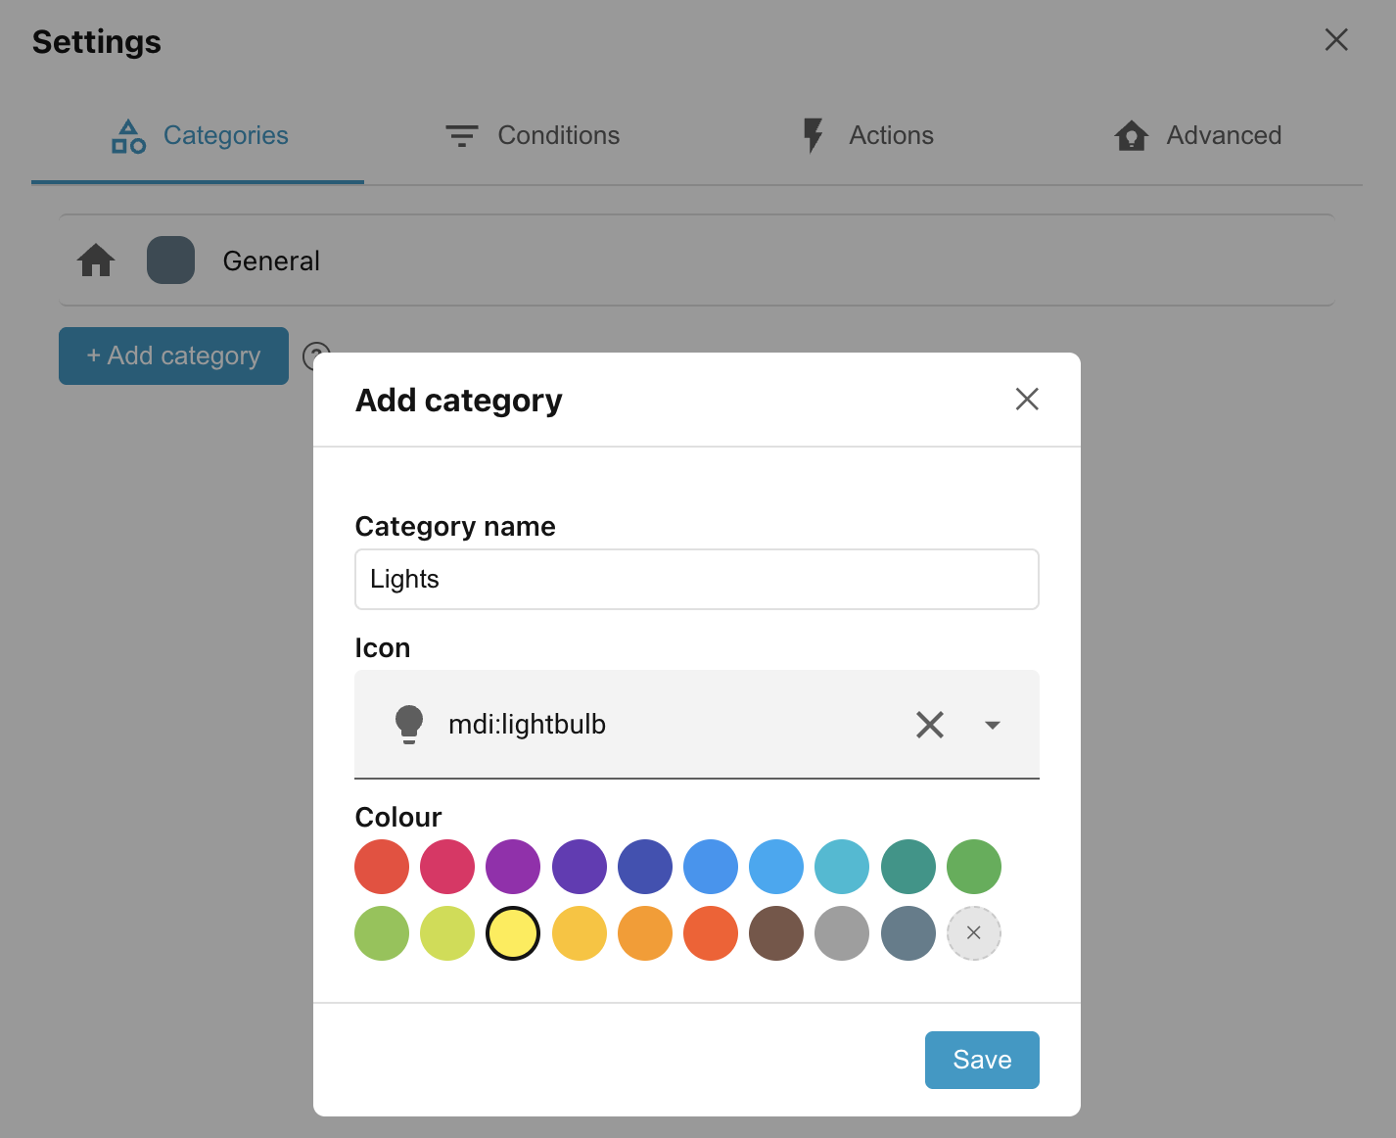
Task: Select the grey colour swatch
Action: 842,933
